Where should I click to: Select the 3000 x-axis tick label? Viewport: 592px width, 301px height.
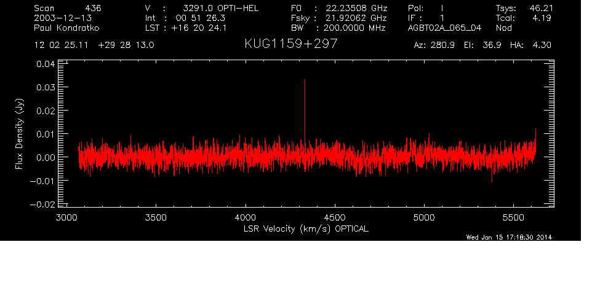click(x=66, y=217)
